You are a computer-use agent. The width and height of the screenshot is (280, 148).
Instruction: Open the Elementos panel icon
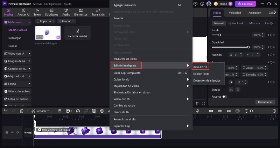click(x=80, y=13)
